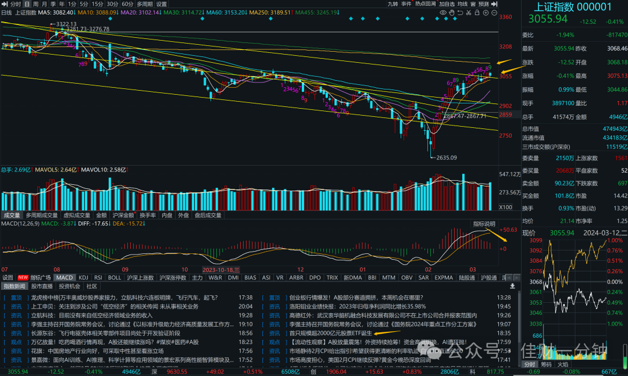Select the 多周期成交量 tab
Screen dimensions: 628x376
tap(42, 215)
